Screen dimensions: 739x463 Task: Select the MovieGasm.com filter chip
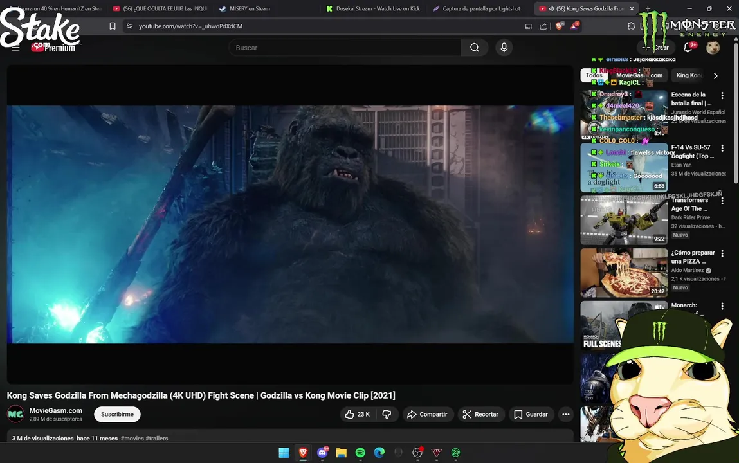point(639,75)
